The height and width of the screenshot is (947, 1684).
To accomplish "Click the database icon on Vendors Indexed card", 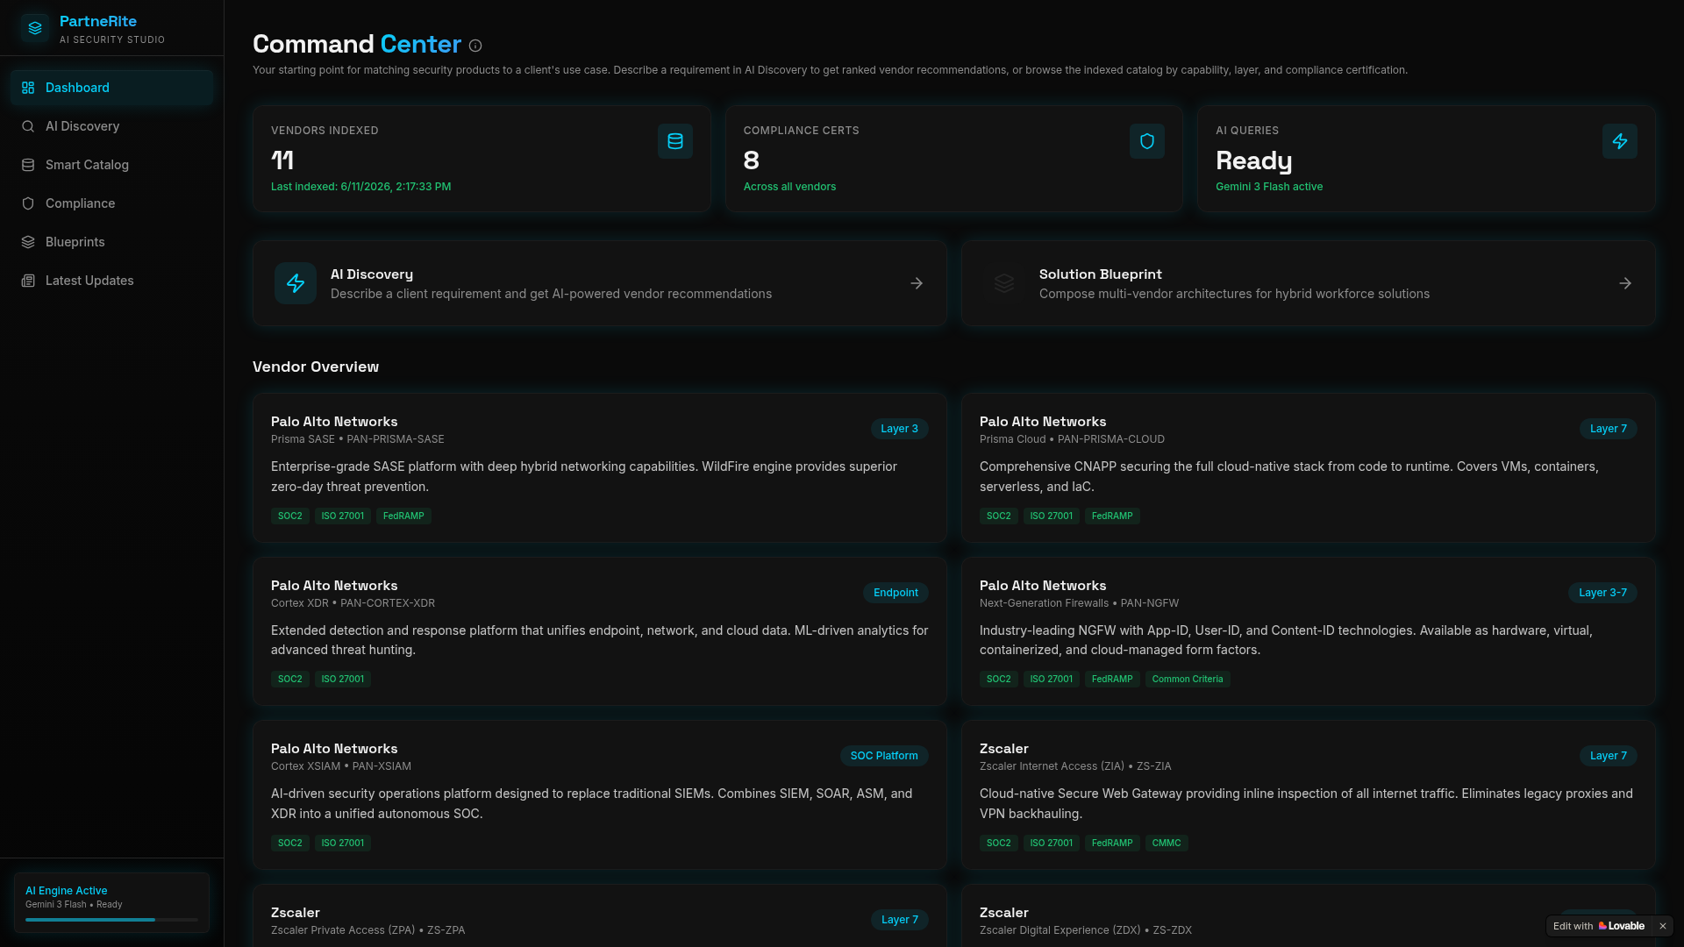I will coord(675,141).
